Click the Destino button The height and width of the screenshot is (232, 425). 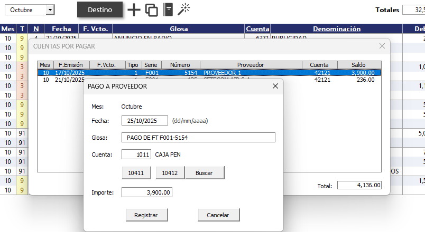click(x=100, y=9)
